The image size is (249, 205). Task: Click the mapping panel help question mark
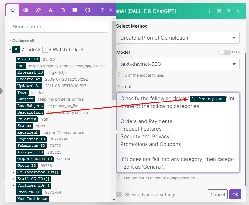(x=102, y=10)
